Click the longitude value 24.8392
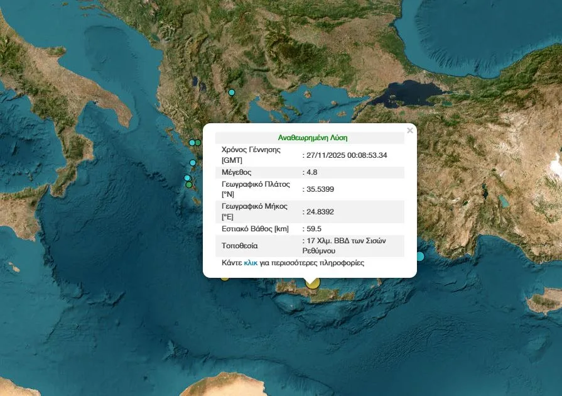Image resolution: width=562 pixels, height=396 pixels. (317, 212)
